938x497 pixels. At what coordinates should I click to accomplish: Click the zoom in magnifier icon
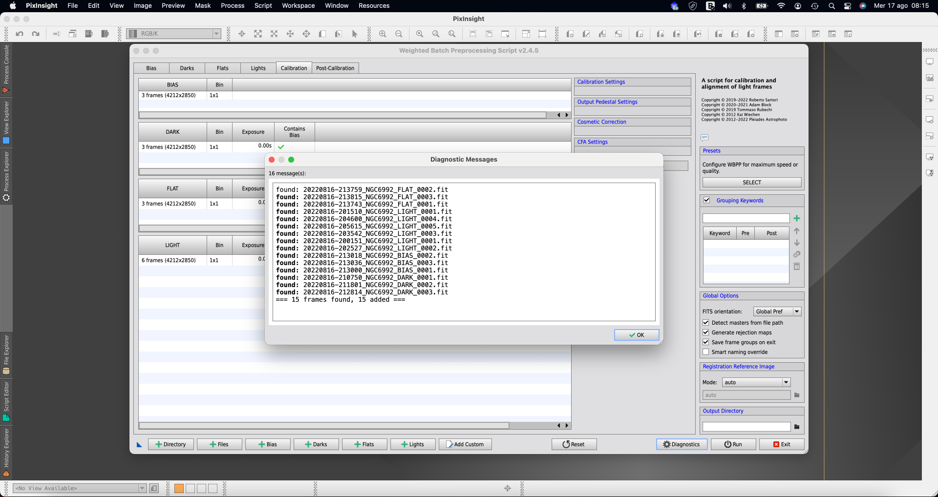383,34
